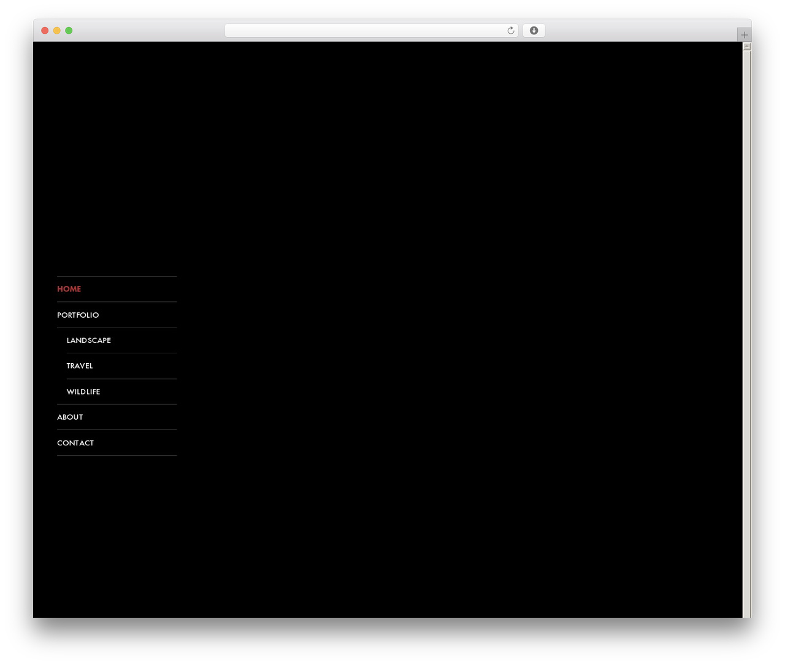Image resolution: width=785 pixels, height=665 pixels.
Task: Select the Travel portfolio submenu
Action: pos(80,366)
